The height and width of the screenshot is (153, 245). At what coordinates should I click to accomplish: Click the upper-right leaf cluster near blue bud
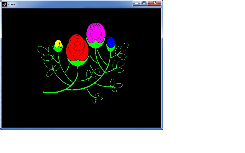click(x=122, y=50)
